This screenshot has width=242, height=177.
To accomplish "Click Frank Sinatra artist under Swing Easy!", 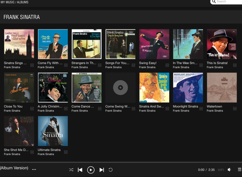I will click(x=147, y=67).
